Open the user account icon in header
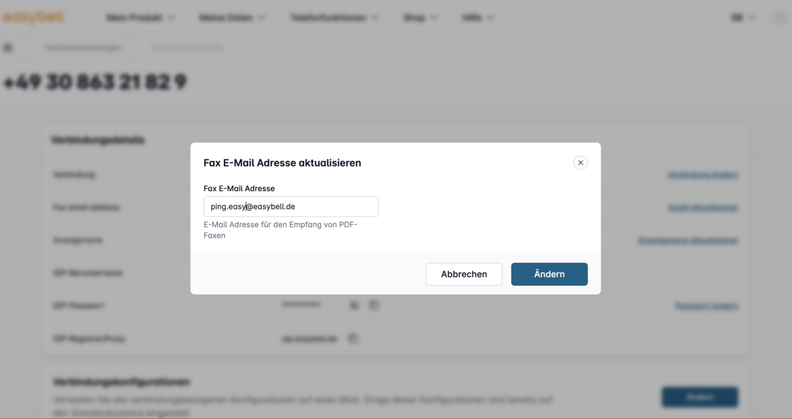This screenshot has width=792, height=419. tap(780, 18)
